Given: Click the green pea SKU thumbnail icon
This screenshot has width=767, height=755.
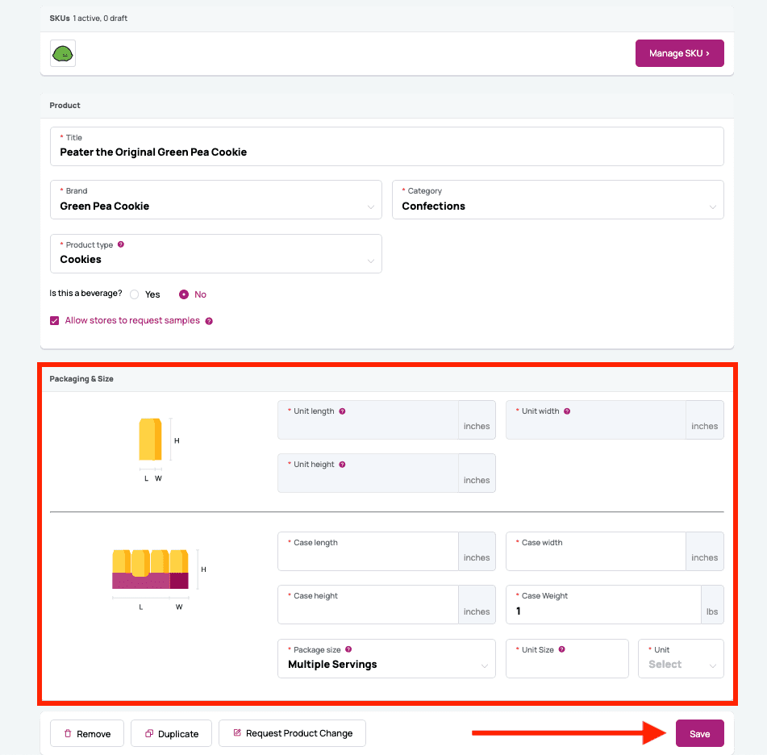Looking at the screenshot, I should pos(62,52).
